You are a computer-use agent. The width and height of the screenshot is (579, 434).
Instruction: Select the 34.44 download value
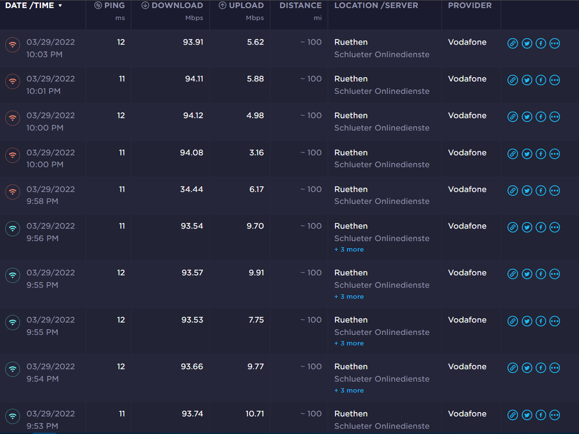pyautogui.click(x=192, y=189)
